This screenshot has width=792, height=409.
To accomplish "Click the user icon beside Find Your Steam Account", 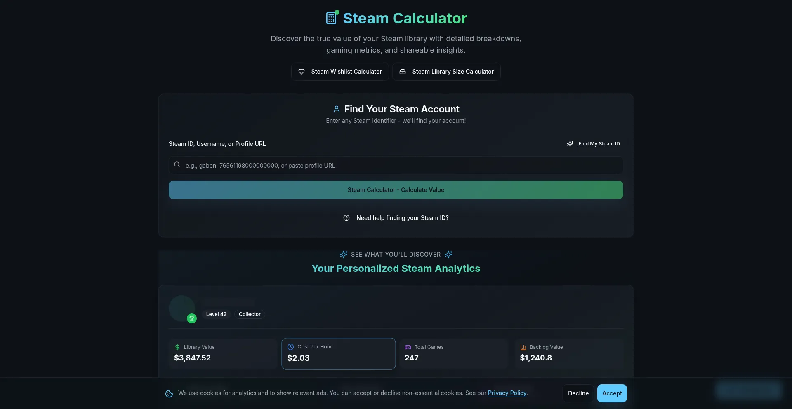I will (x=337, y=109).
